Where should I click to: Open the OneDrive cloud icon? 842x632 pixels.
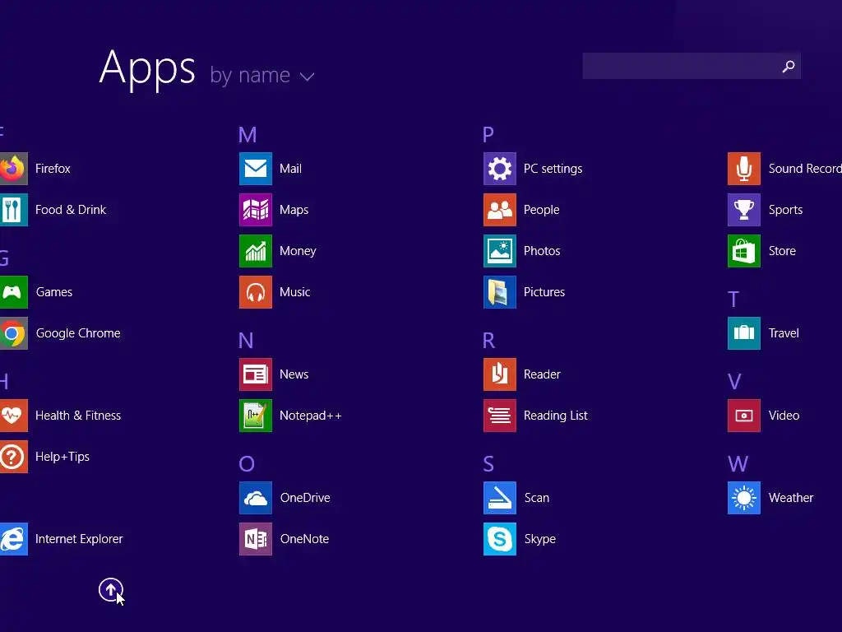256,498
